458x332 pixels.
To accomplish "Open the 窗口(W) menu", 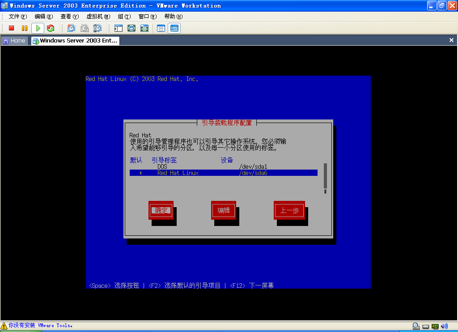I will coord(148,17).
